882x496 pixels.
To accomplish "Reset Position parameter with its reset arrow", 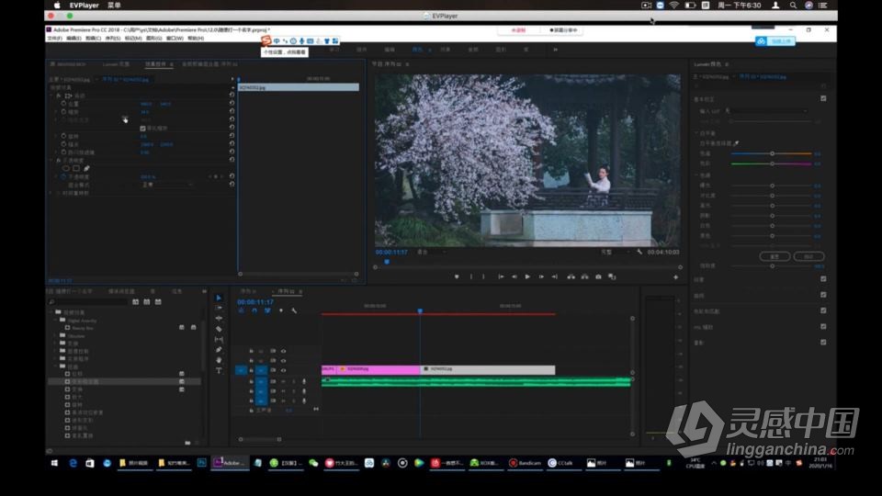I will [232, 104].
